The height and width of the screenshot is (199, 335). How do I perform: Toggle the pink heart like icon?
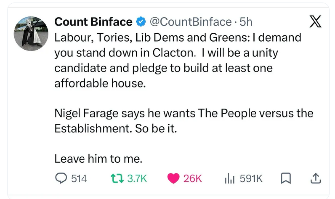tap(173, 178)
